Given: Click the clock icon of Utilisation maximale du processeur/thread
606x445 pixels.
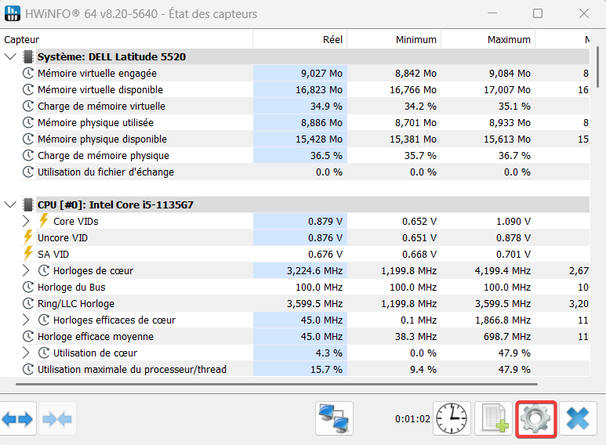Looking at the screenshot, I should (27, 369).
